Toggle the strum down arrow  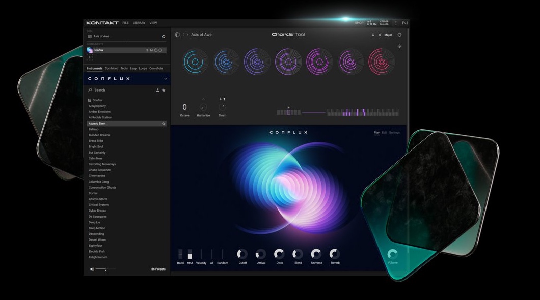point(221,99)
